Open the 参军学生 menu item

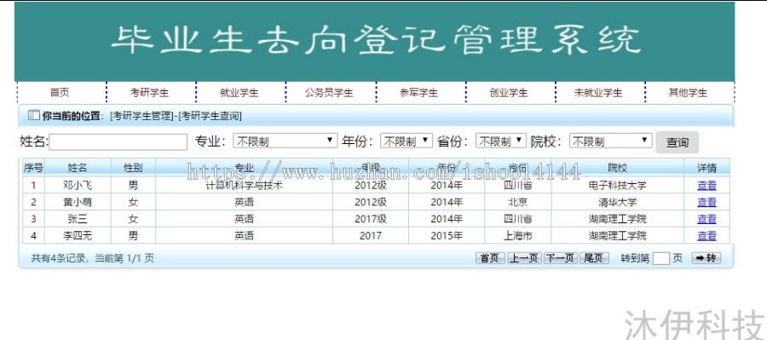tap(419, 93)
